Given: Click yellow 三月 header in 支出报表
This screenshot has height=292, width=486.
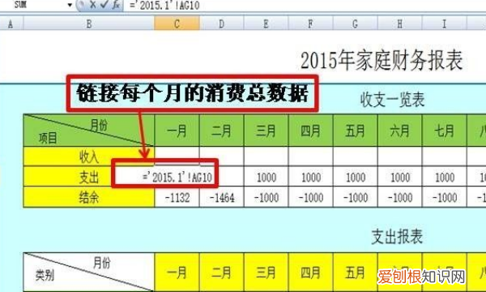Looking at the screenshot, I should coord(266,272).
